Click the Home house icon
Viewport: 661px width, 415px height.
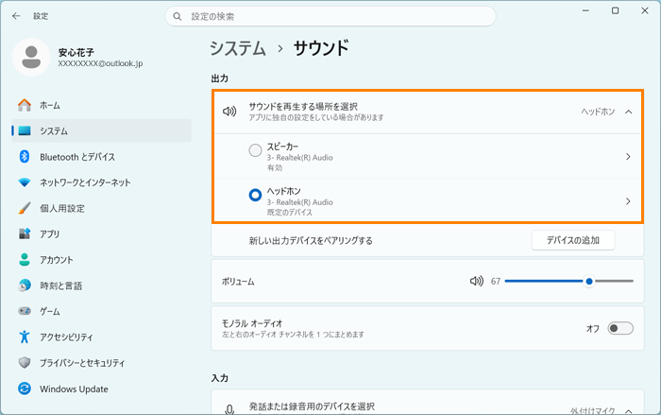pyautogui.click(x=25, y=105)
